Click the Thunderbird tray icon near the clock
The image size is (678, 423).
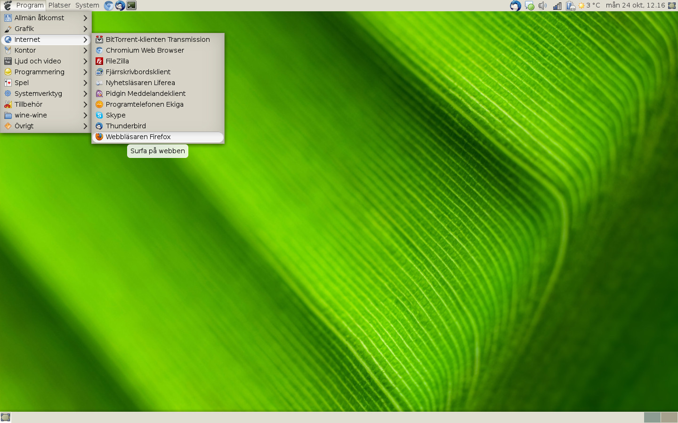point(516,6)
